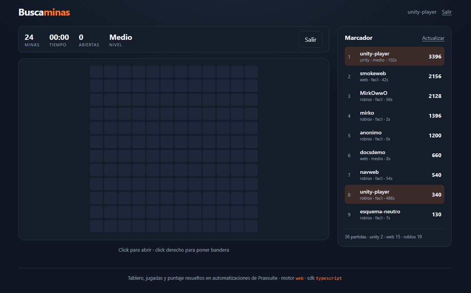Select leaderboard row MirkOwwO
Viewport: 471px width, 293px height.
point(395,96)
